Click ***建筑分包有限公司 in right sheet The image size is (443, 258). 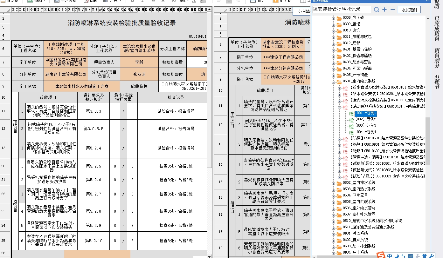click(x=283, y=68)
